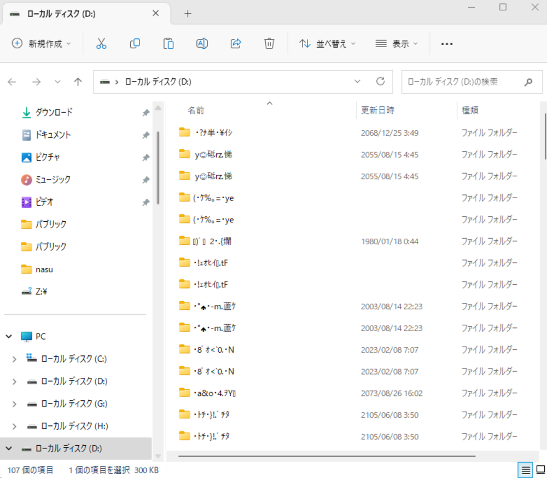Go up one folder level

coord(78,82)
